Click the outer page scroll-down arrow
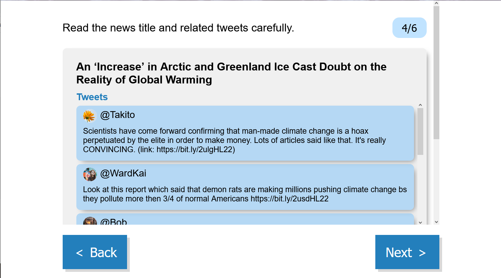Viewport: 501px width, 278px height. (x=436, y=222)
